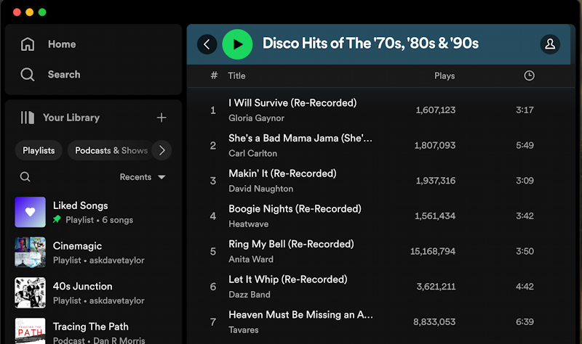
Task: Sort by the Plays column header
Action: (445, 75)
